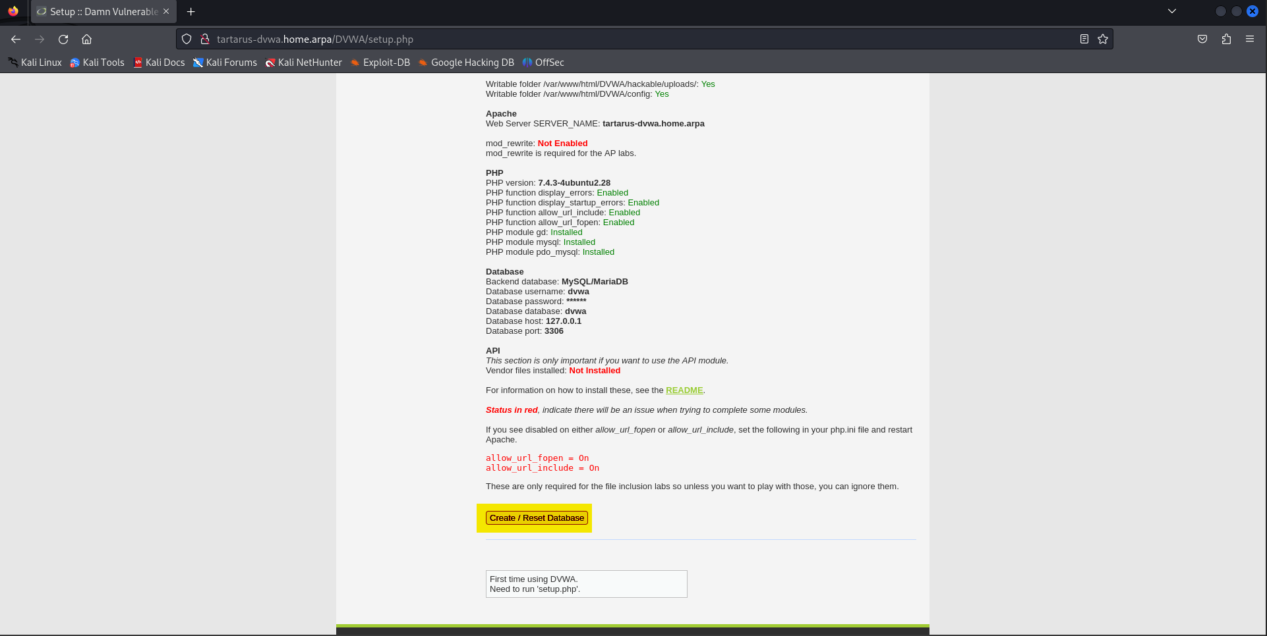Open the Kali Tools bookmark
Viewport: 1267px width, 636px height.
click(x=97, y=63)
